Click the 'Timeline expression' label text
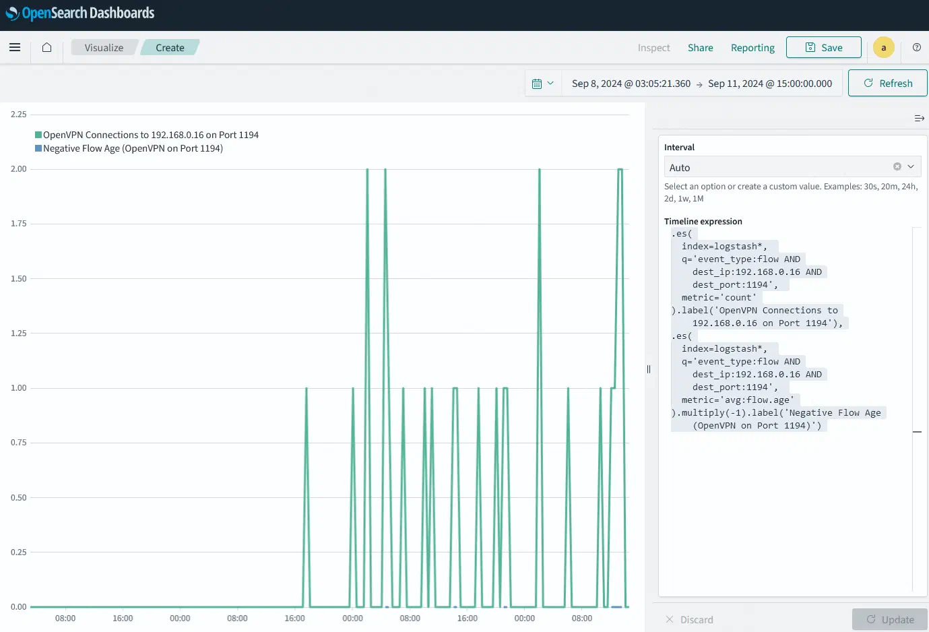 point(703,222)
